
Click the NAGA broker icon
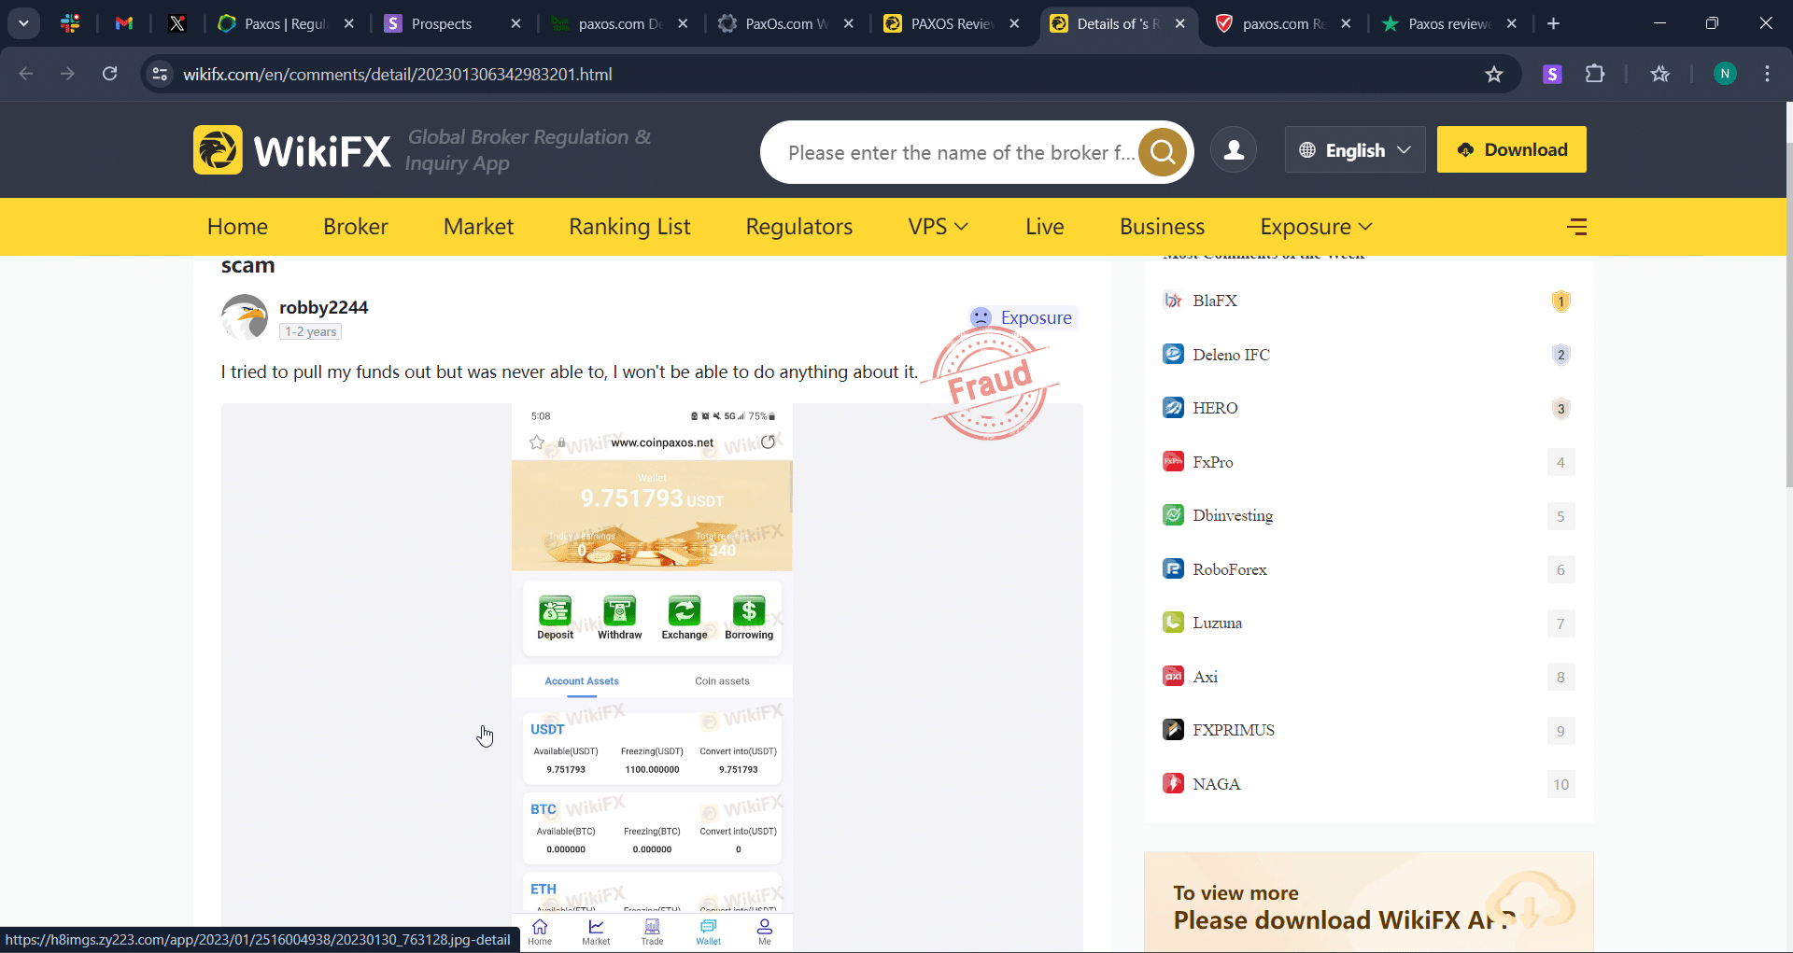(1173, 784)
